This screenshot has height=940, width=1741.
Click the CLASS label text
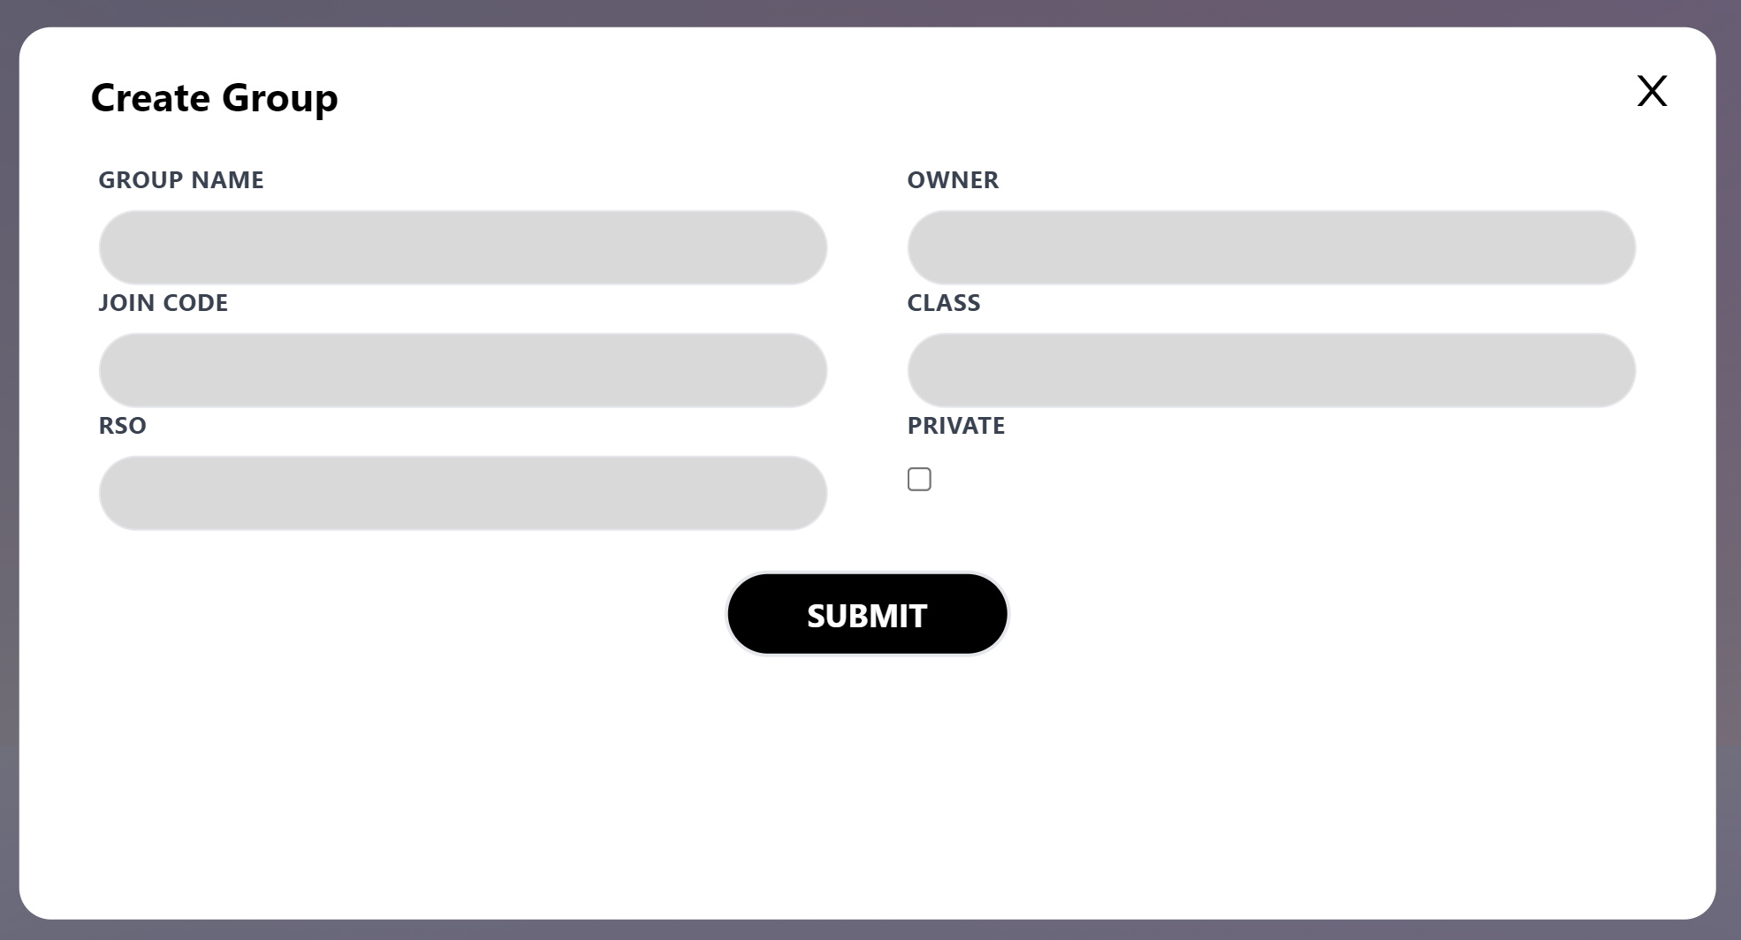coord(944,303)
